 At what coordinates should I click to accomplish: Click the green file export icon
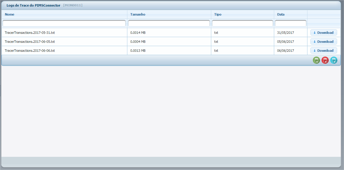point(316,60)
